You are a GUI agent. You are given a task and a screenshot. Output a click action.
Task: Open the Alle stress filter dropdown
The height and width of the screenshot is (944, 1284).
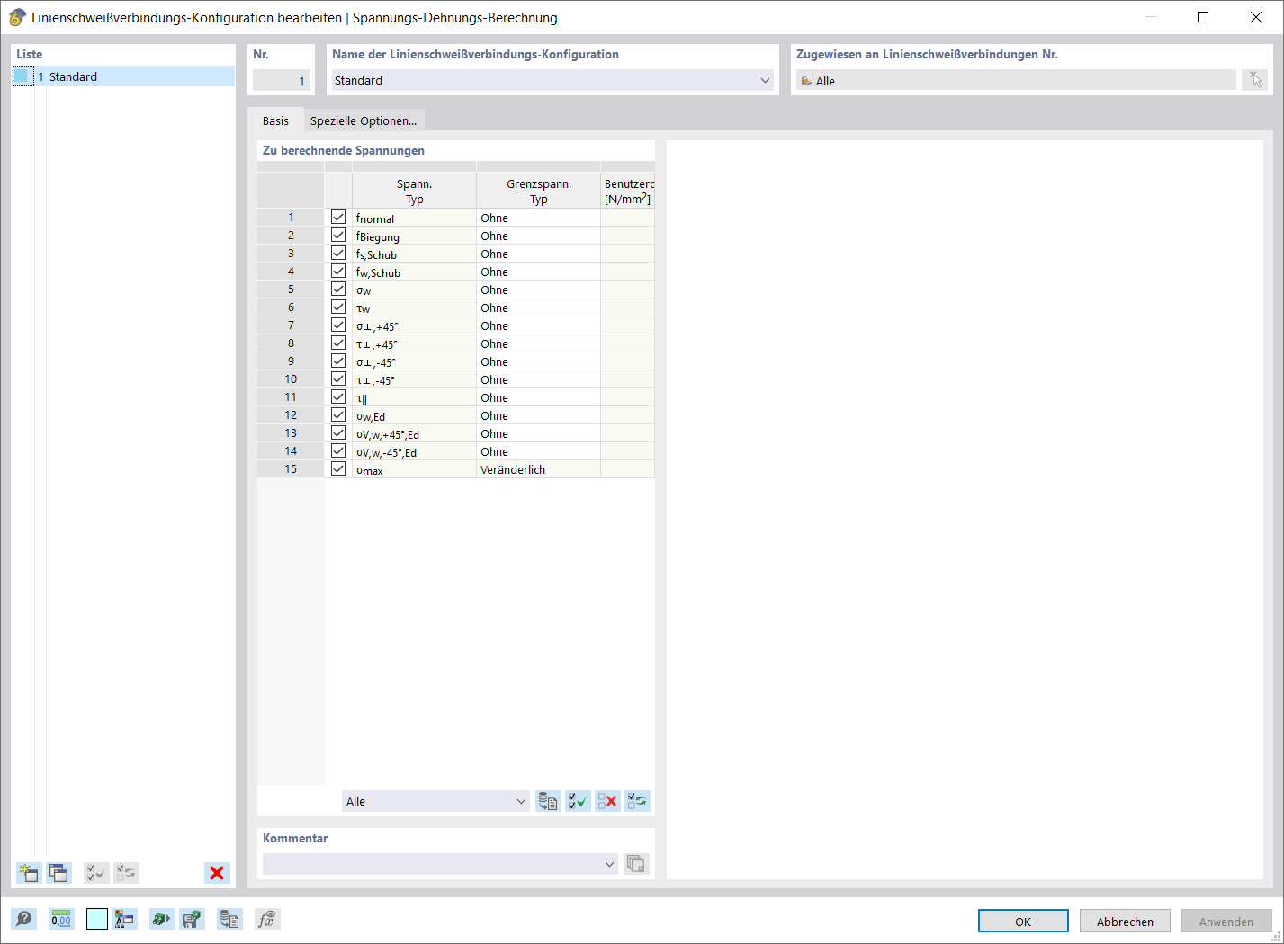521,801
